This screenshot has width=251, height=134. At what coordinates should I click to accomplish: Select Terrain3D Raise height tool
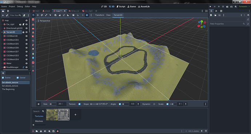(33, 24)
